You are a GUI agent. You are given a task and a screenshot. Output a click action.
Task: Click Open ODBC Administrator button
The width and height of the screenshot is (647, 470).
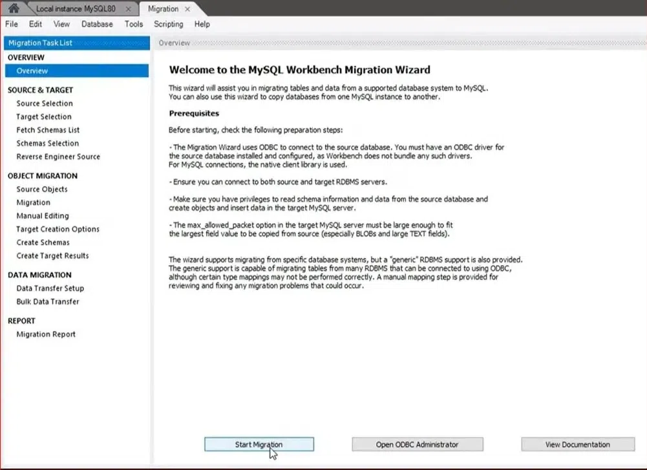tap(417, 444)
